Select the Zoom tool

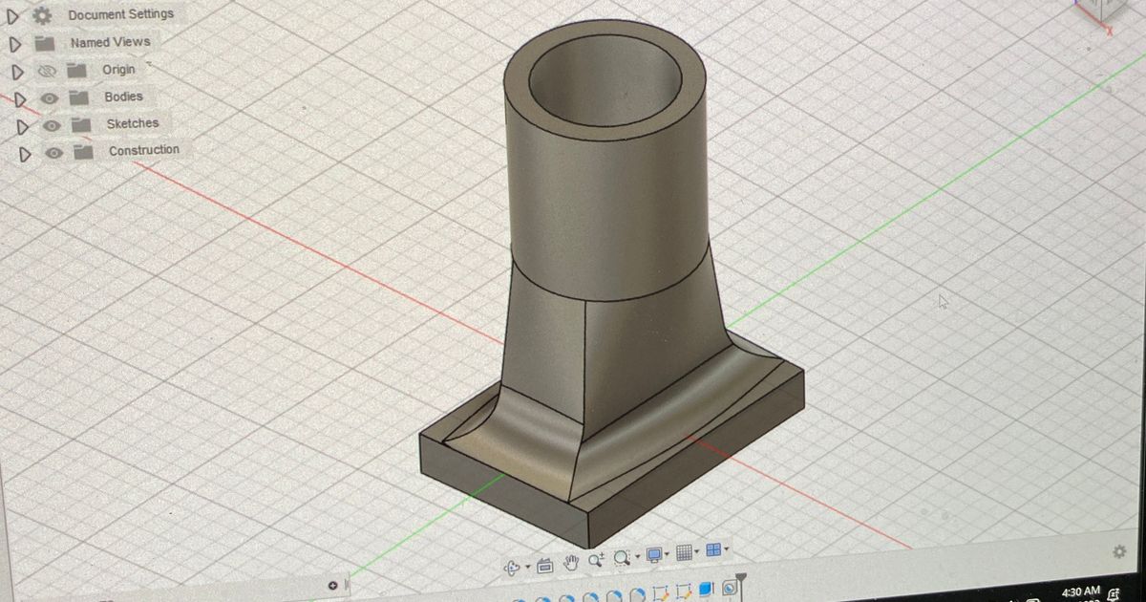tap(596, 562)
